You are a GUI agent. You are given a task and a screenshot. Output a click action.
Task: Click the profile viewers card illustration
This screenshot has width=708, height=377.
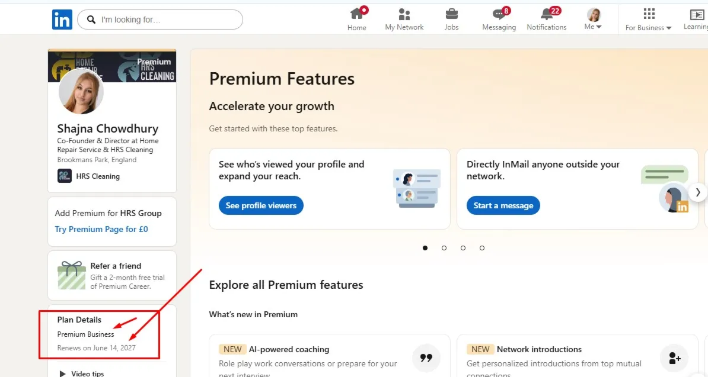(x=417, y=188)
